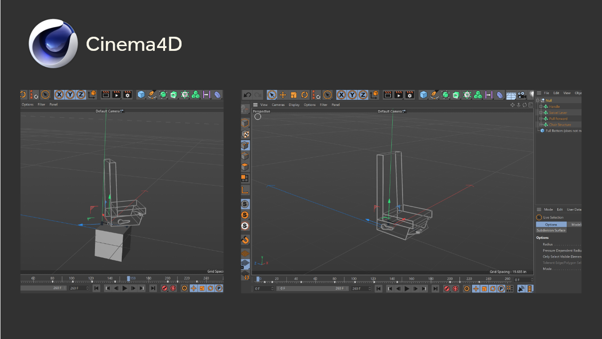Click Play Forwards in left window timeline
Image resolution: width=602 pixels, height=339 pixels.
point(125,288)
